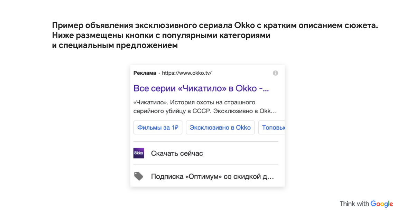Image resolution: width=415 pixels, height=217 pixels.
Task: Click the price tag promotion icon
Action: click(x=139, y=176)
